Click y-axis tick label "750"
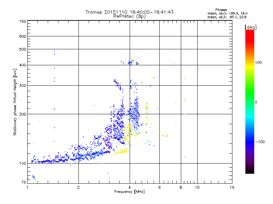 23,21
